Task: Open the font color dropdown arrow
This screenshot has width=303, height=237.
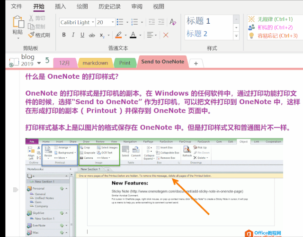Action: click(140, 35)
